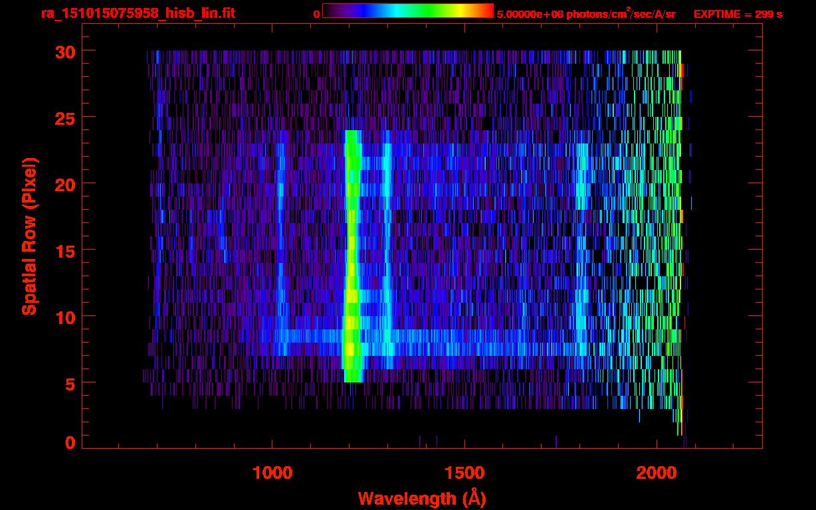The height and width of the screenshot is (510, 816).
Task: Click the horizontal bright streak at row 8
Action: [x=478, y=336]
